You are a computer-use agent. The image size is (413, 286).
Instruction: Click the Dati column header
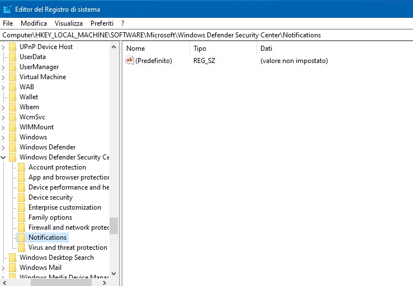coord(335,49)
